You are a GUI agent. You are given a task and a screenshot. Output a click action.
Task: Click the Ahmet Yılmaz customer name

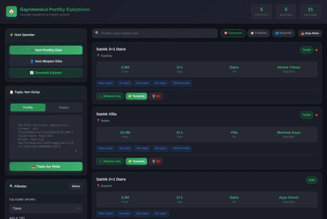(x=289, y=67)
